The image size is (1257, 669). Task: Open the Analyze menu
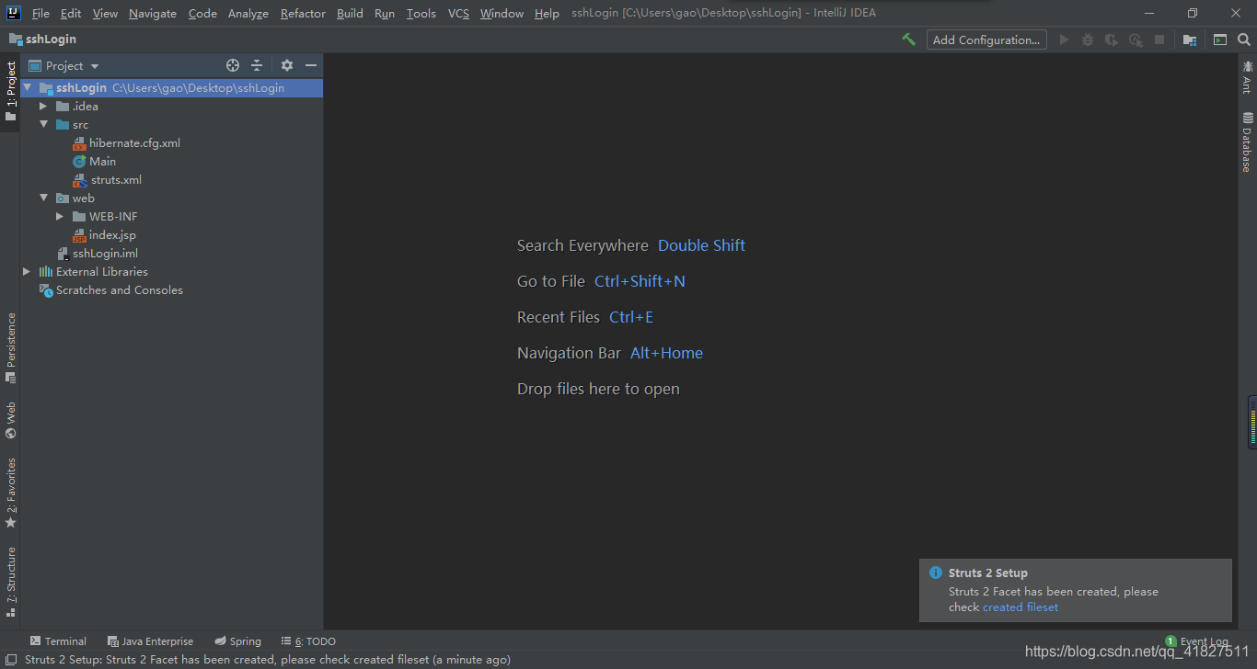(x=248, y=13)
